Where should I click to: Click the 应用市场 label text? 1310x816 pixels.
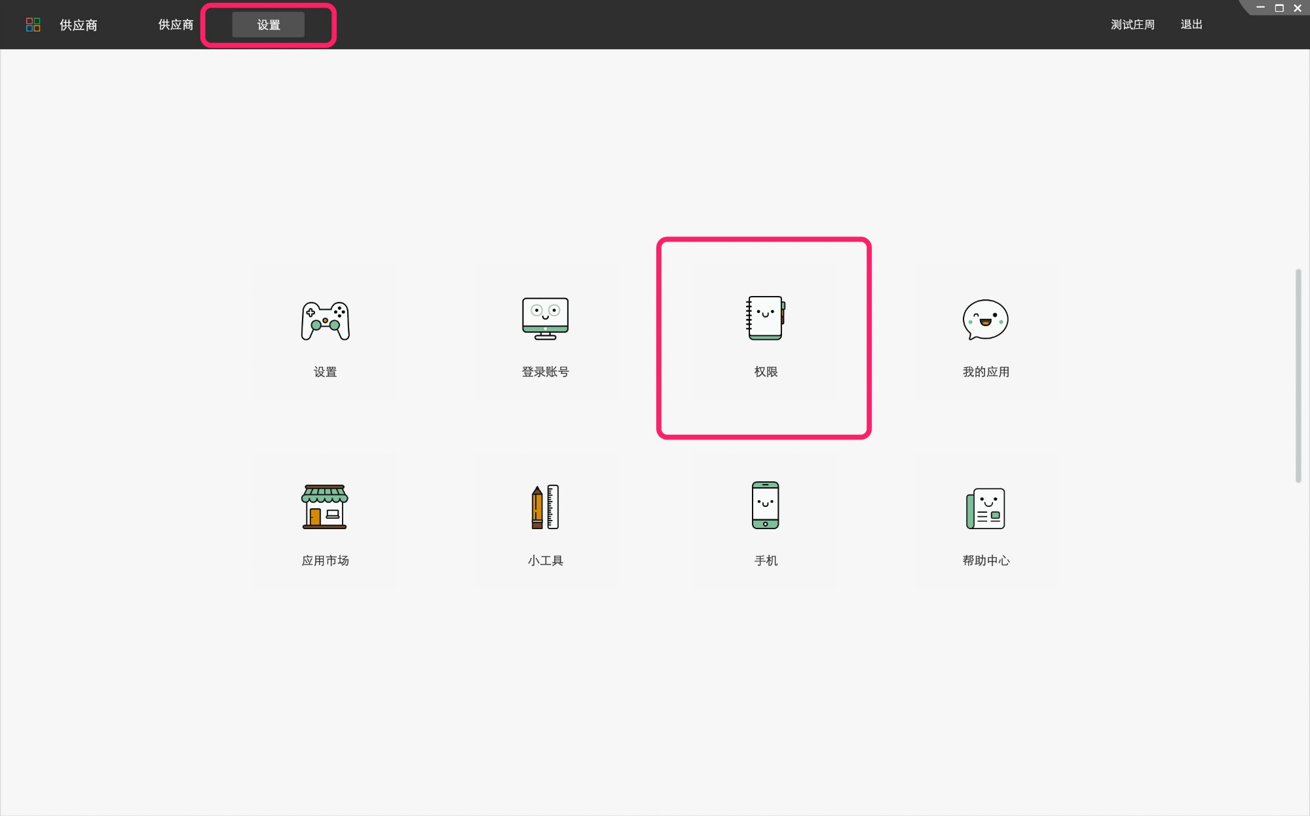326,561
